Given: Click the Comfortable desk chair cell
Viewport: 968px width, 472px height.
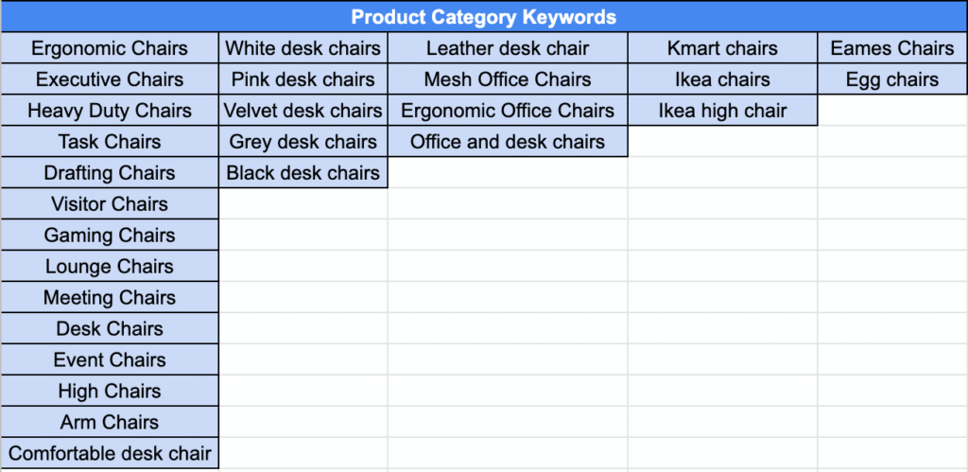Looking at the screenshot, I should click(x=110, y=453).
